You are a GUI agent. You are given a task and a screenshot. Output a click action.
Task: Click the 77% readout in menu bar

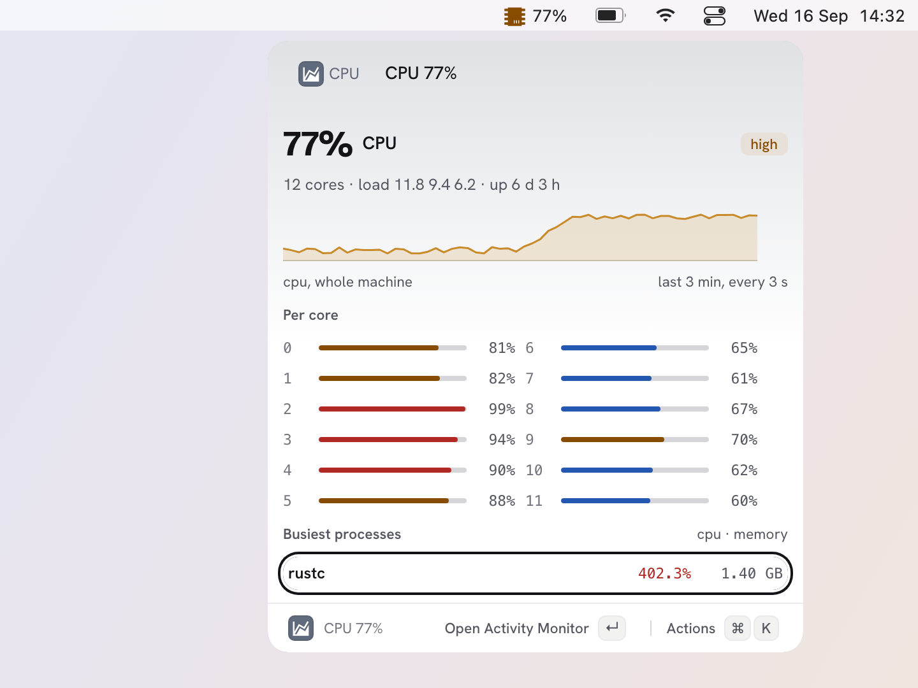[550, 16]
